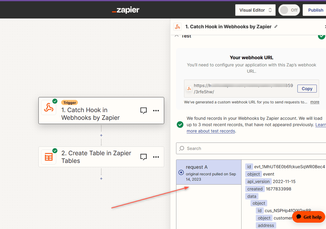Open the comment bubble on Create Table step
The width and height of the screenshot is (326, 229).
point(143,157)
